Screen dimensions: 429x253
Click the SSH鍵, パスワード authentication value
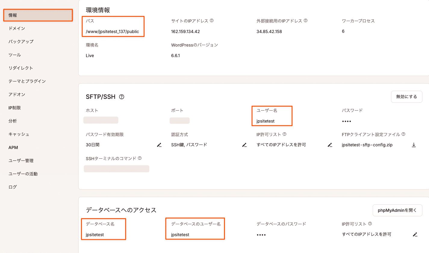click(x=189, y=145)
